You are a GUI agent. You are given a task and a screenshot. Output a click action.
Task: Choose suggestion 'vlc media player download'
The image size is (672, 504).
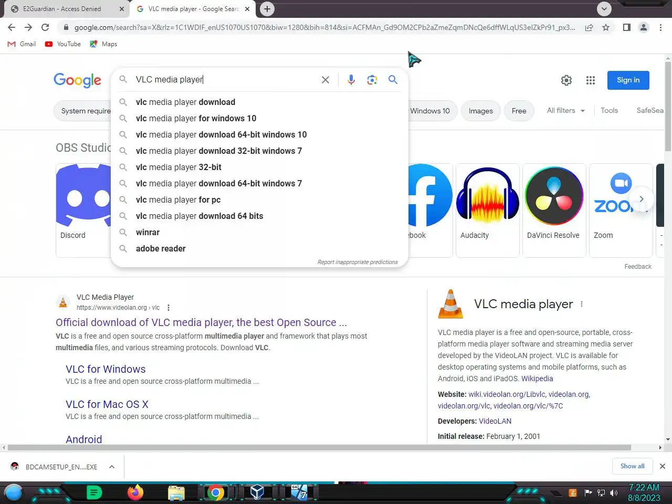coord(259,102)
